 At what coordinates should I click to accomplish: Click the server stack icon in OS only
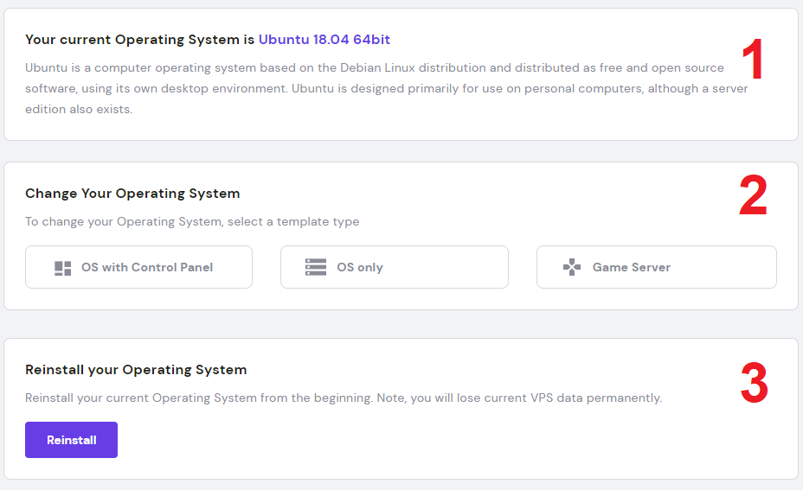[316, 268]
